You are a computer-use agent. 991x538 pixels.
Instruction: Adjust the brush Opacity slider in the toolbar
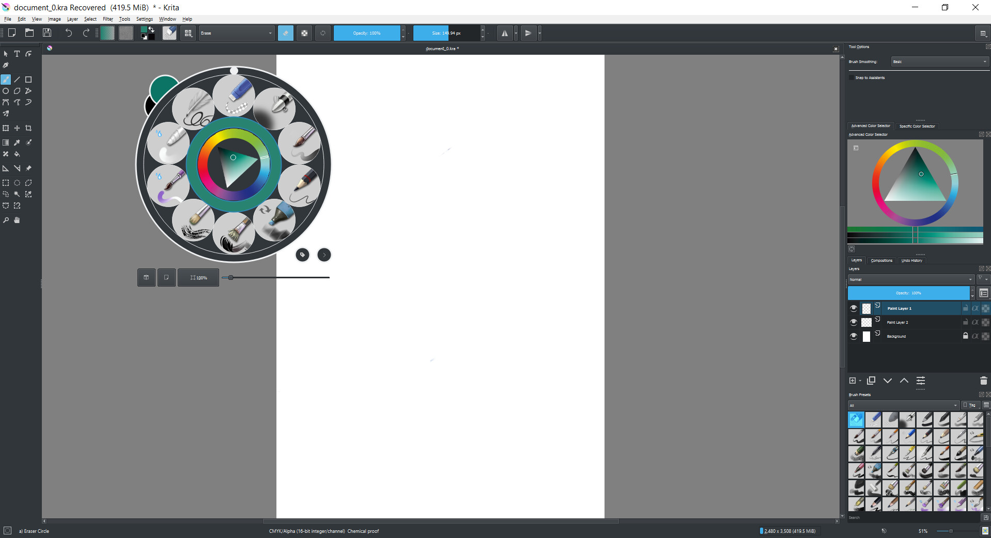[x=367, y=33]
